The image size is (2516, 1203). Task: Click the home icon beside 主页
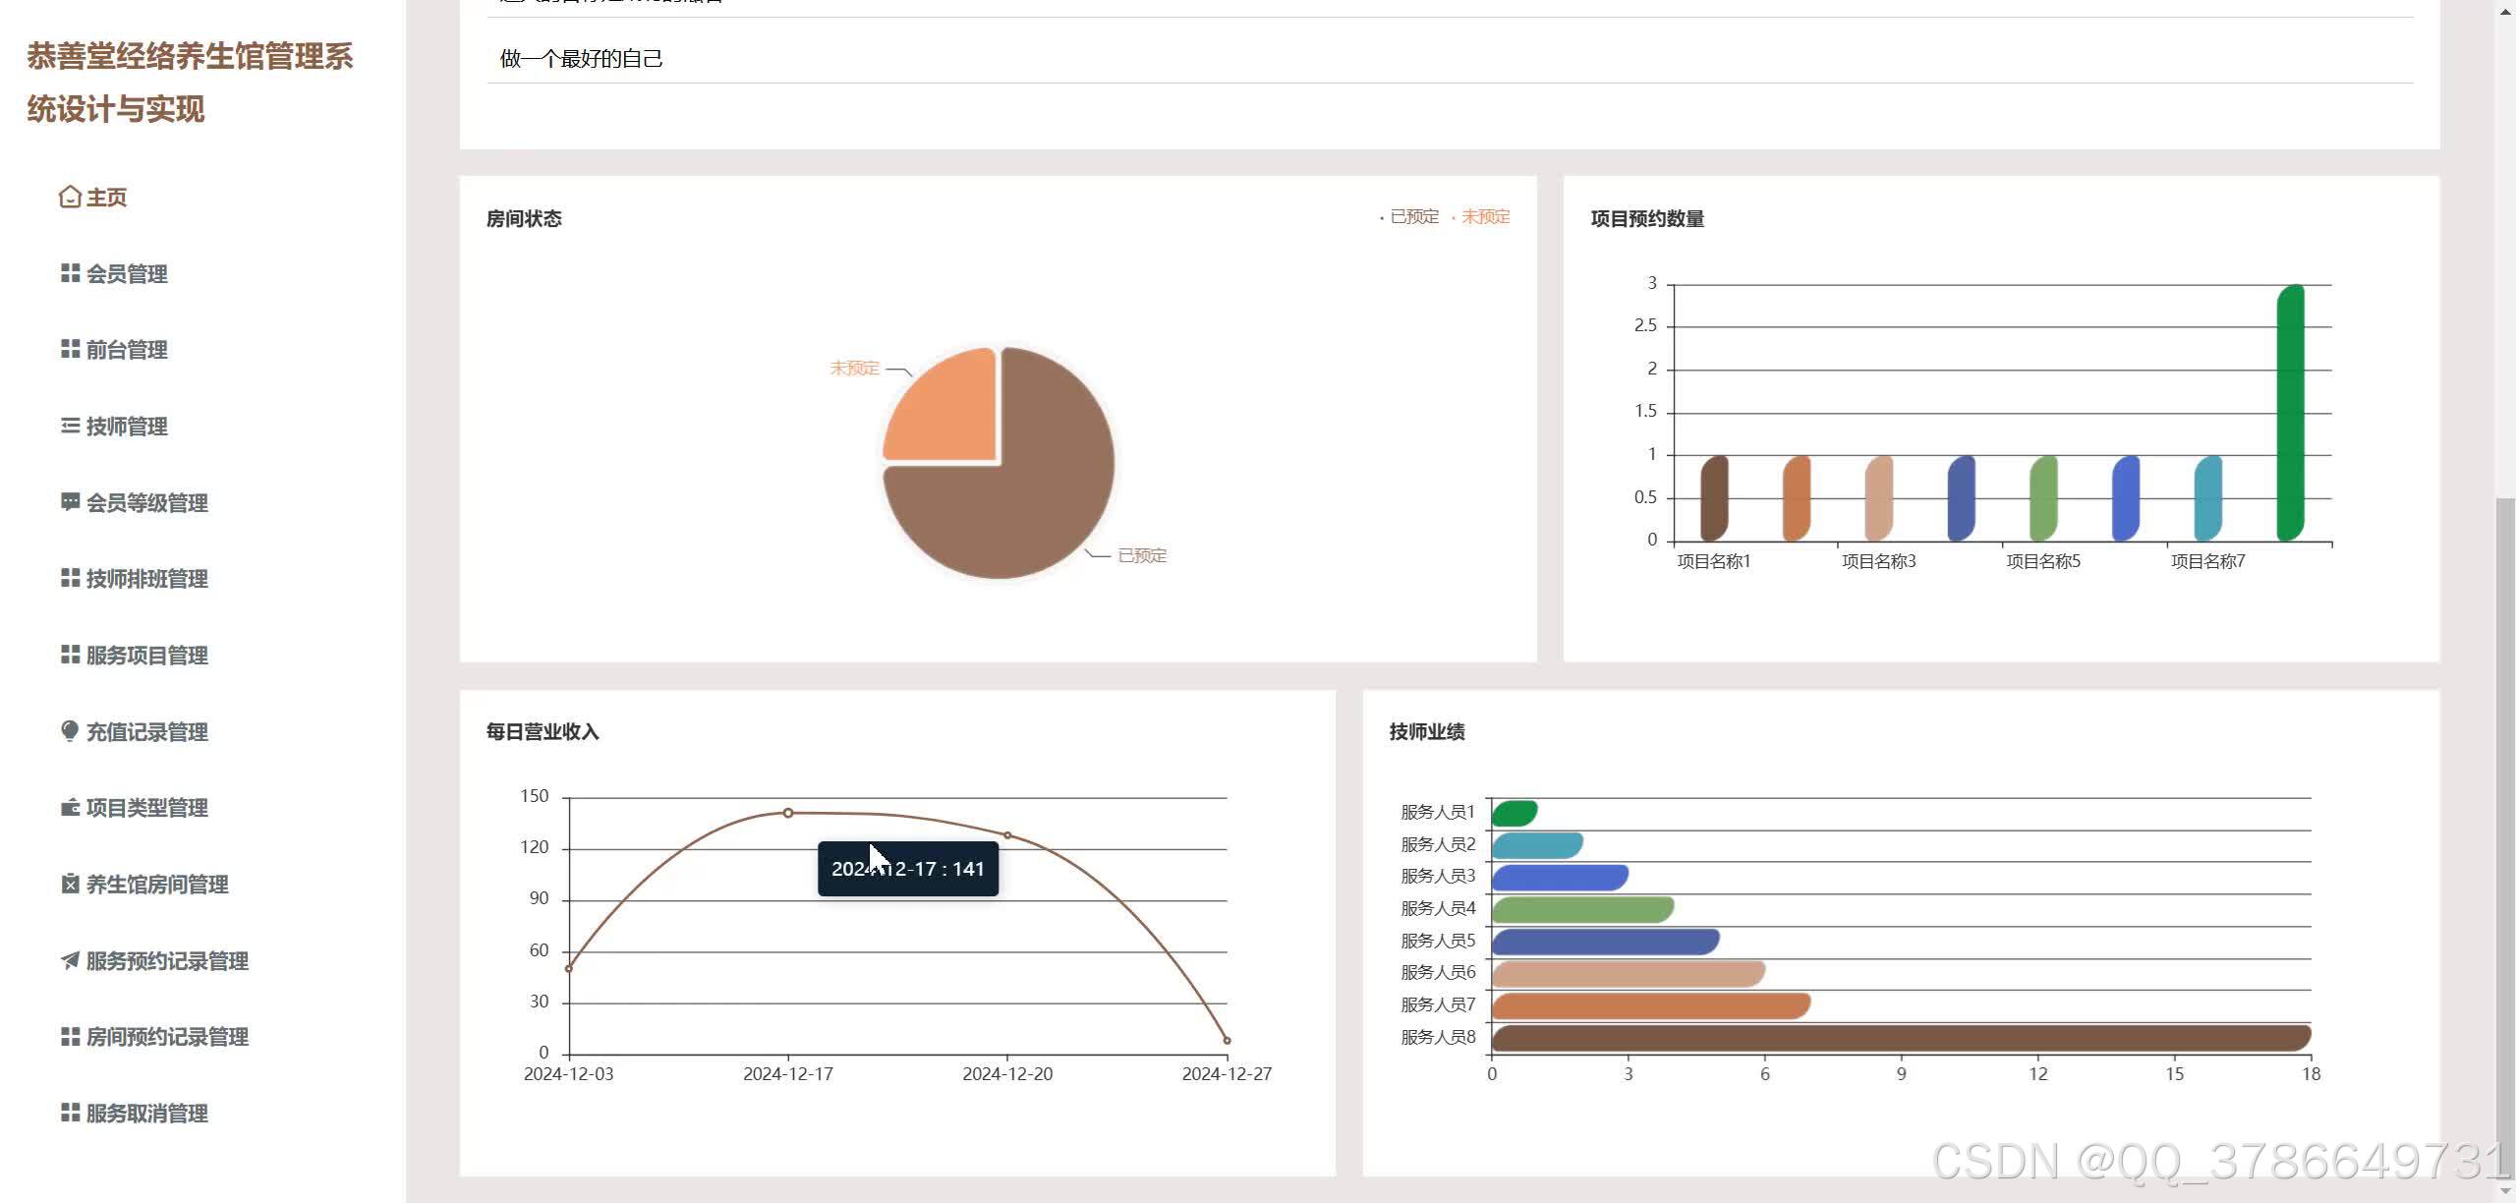pyautogui.click(x=69, y=198)
